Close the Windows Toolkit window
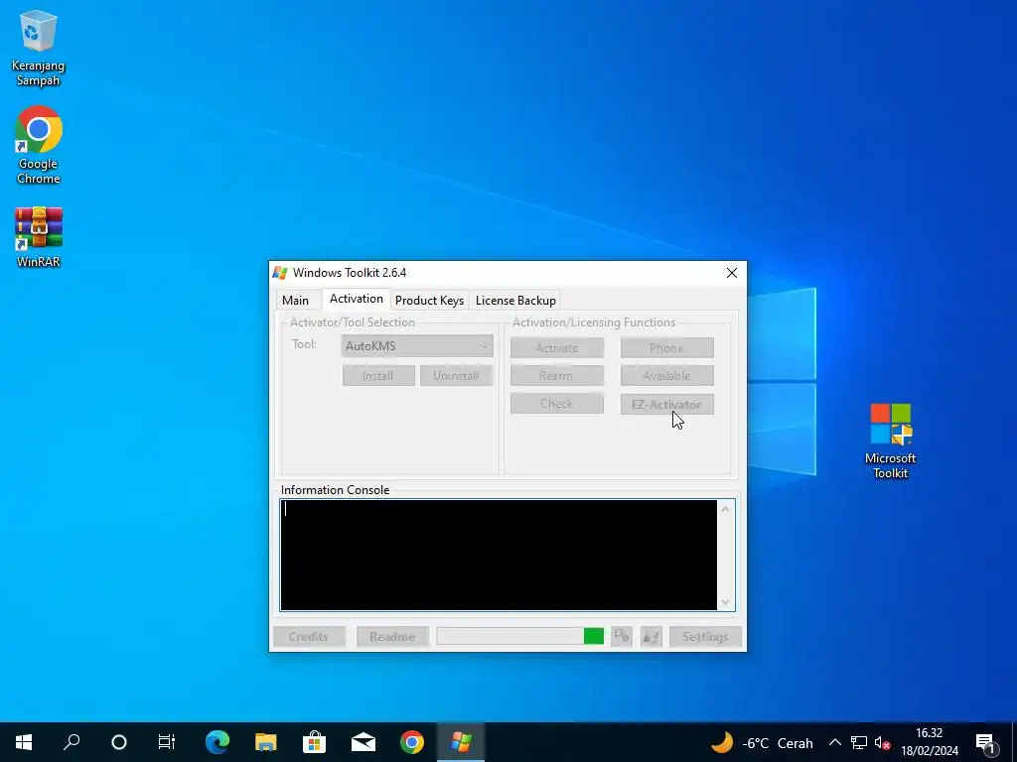The image size is (1017, 762). [732, 273]
